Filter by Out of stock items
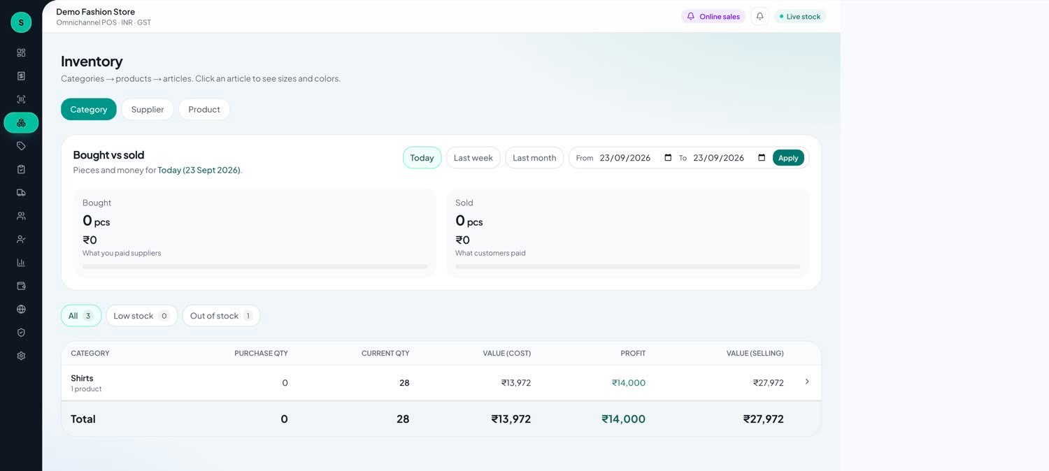Viewport: 1049px width, 471px height. pos(221,316)
